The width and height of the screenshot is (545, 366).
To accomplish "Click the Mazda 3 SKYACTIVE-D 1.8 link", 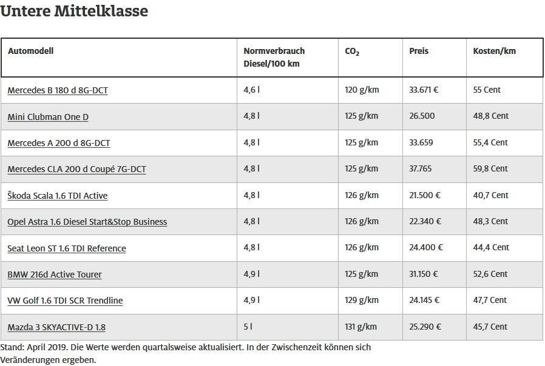I will click(56, 327).
